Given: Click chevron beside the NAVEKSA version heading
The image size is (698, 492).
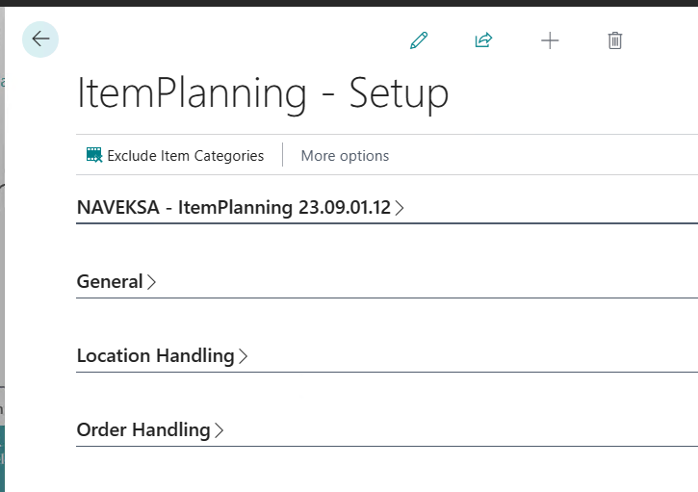Looking at the screenshot, I should pyautogui.click(x=400, y=207).
